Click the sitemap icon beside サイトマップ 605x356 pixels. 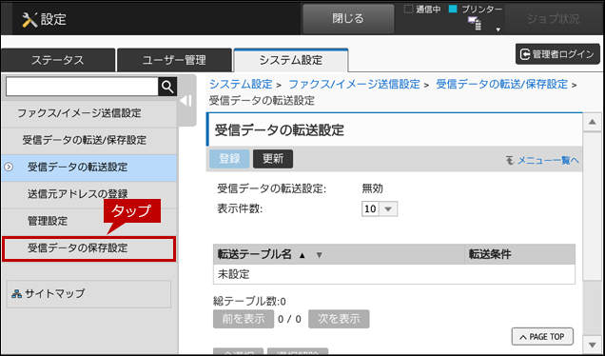click(16, 294)
